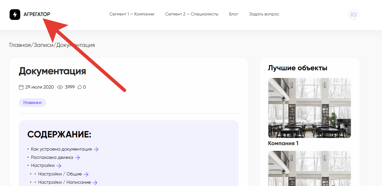
Task: Select the "Новинки" category tag
Action: coord(32,103)
